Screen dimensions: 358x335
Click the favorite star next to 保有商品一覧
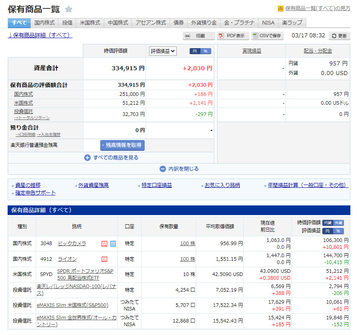pos(69,9)
